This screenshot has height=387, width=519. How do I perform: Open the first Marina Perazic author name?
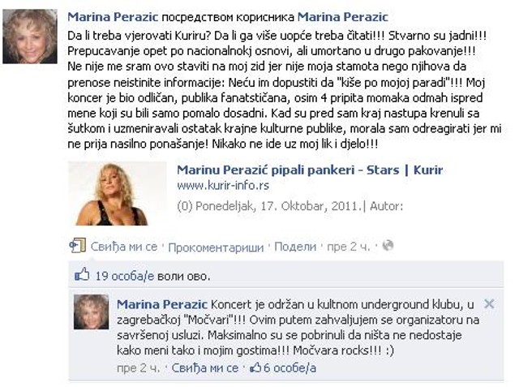tap(113, 17)
